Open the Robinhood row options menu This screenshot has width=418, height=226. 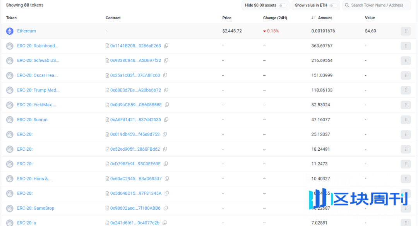pyautogui.click(x=406, y=46)
